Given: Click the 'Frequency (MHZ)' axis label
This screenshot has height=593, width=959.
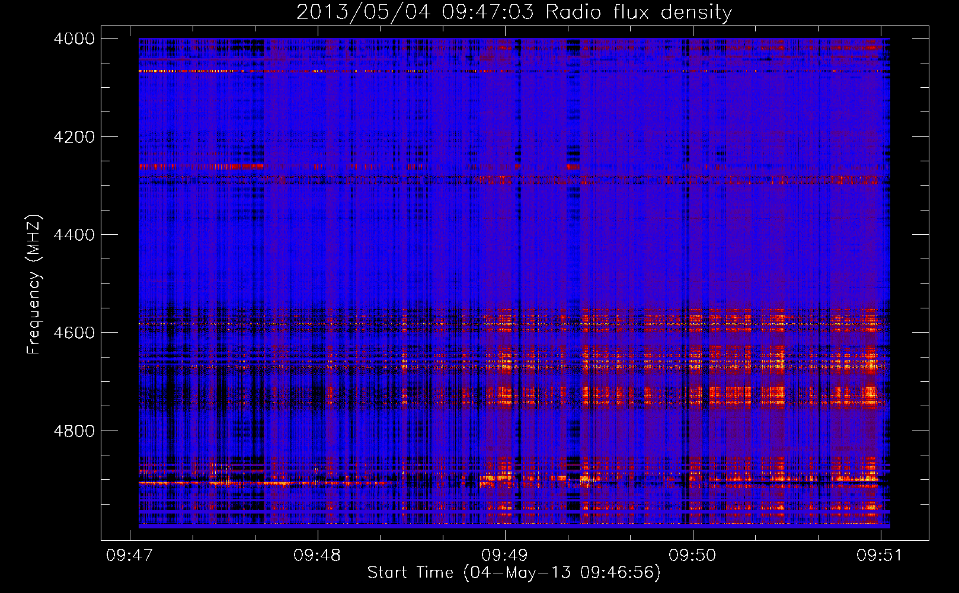Looking at the screenshot, I should 34,285.
